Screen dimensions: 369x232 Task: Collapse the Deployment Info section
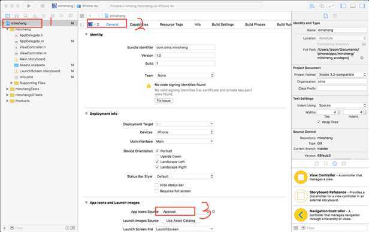coord(86,114)
